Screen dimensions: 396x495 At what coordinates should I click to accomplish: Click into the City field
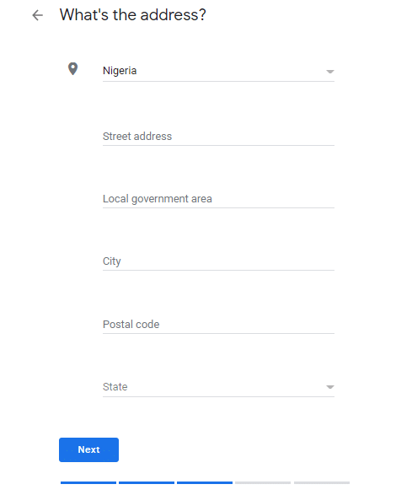(218, 261)
